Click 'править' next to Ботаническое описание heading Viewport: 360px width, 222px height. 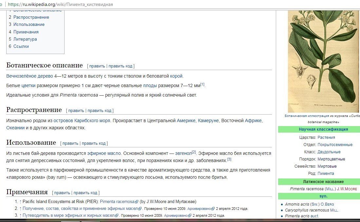pos(97,66)
